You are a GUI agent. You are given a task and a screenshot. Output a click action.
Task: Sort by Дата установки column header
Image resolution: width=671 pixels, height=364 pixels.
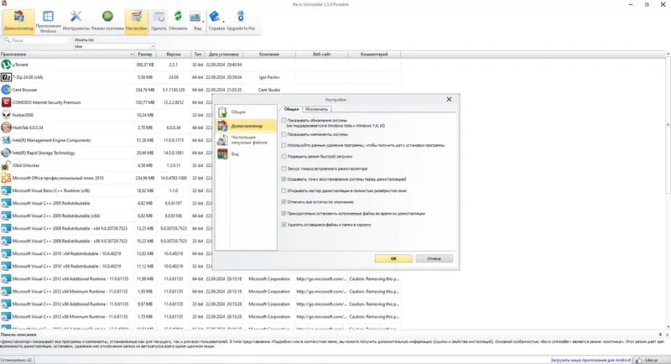point(223,55)
